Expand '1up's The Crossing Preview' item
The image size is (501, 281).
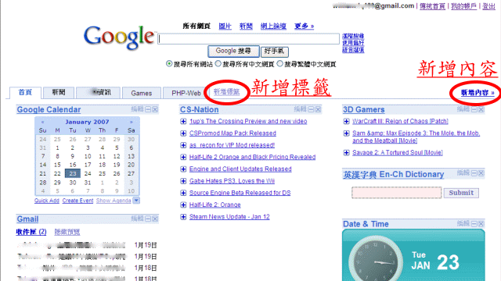pyautogui.click(x=183, y=122)
